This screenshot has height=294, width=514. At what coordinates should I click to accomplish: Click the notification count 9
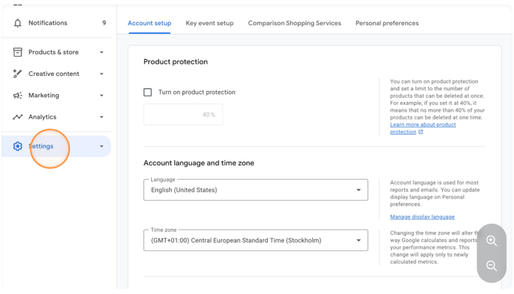click(104, 23)
